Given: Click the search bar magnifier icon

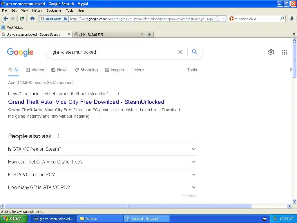Looking at the screenshot, I should coord(282,18).
